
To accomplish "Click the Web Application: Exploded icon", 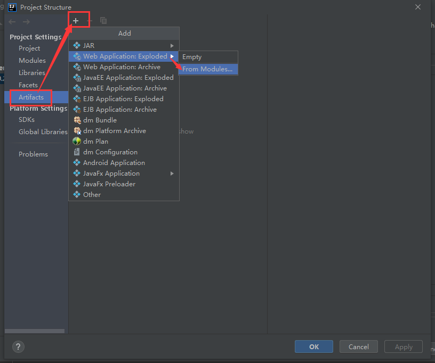I will coord(77,56).
